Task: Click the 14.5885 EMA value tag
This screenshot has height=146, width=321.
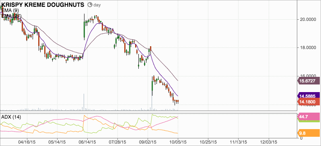Action: (x=308, y=96)
